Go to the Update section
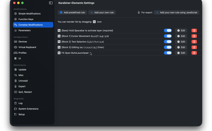212x131 pixels. tap(33, 70)
